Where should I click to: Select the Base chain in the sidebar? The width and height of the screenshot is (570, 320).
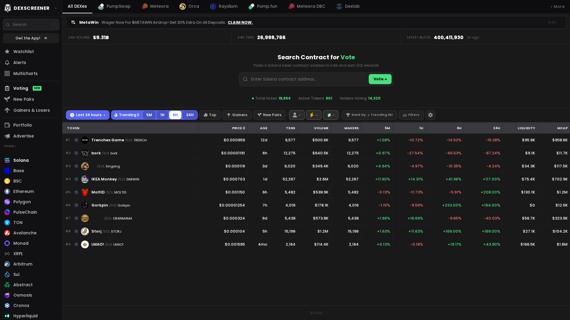click(18, 171)
